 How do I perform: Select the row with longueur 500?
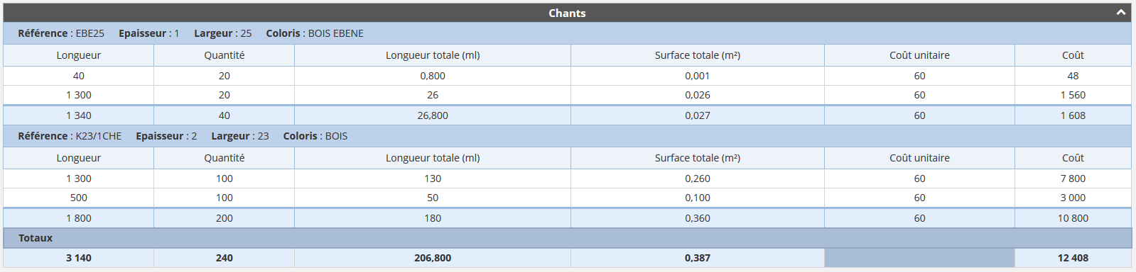click(567, 198)
